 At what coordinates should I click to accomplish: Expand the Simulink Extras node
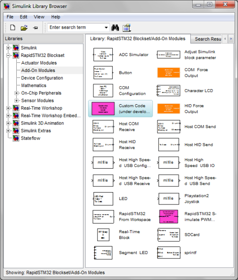[8, 131]
